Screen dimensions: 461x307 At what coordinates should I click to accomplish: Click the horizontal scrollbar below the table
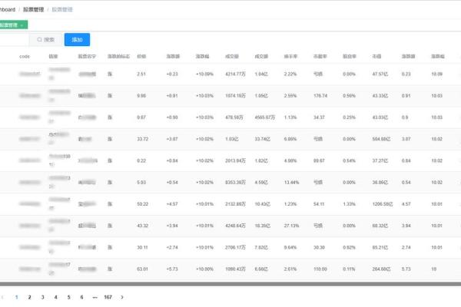point(230,284)
